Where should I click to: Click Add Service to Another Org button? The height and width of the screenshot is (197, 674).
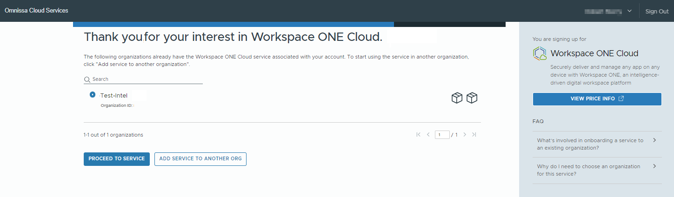point(200,159)
